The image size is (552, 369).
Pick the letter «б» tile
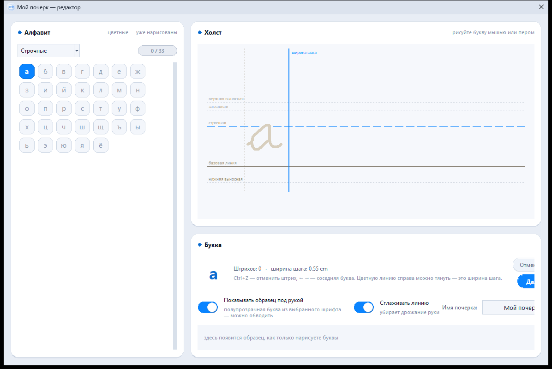point(45,72)
